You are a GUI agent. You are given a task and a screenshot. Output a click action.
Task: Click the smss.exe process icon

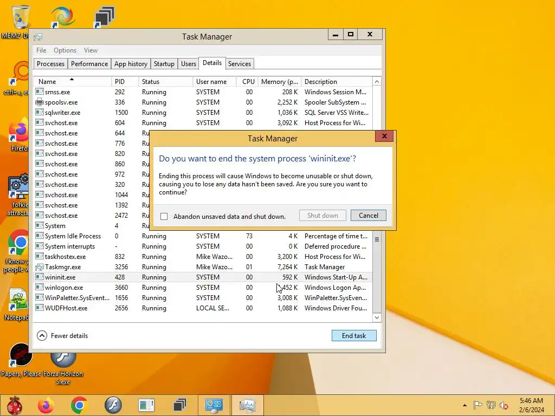point(39,92)
